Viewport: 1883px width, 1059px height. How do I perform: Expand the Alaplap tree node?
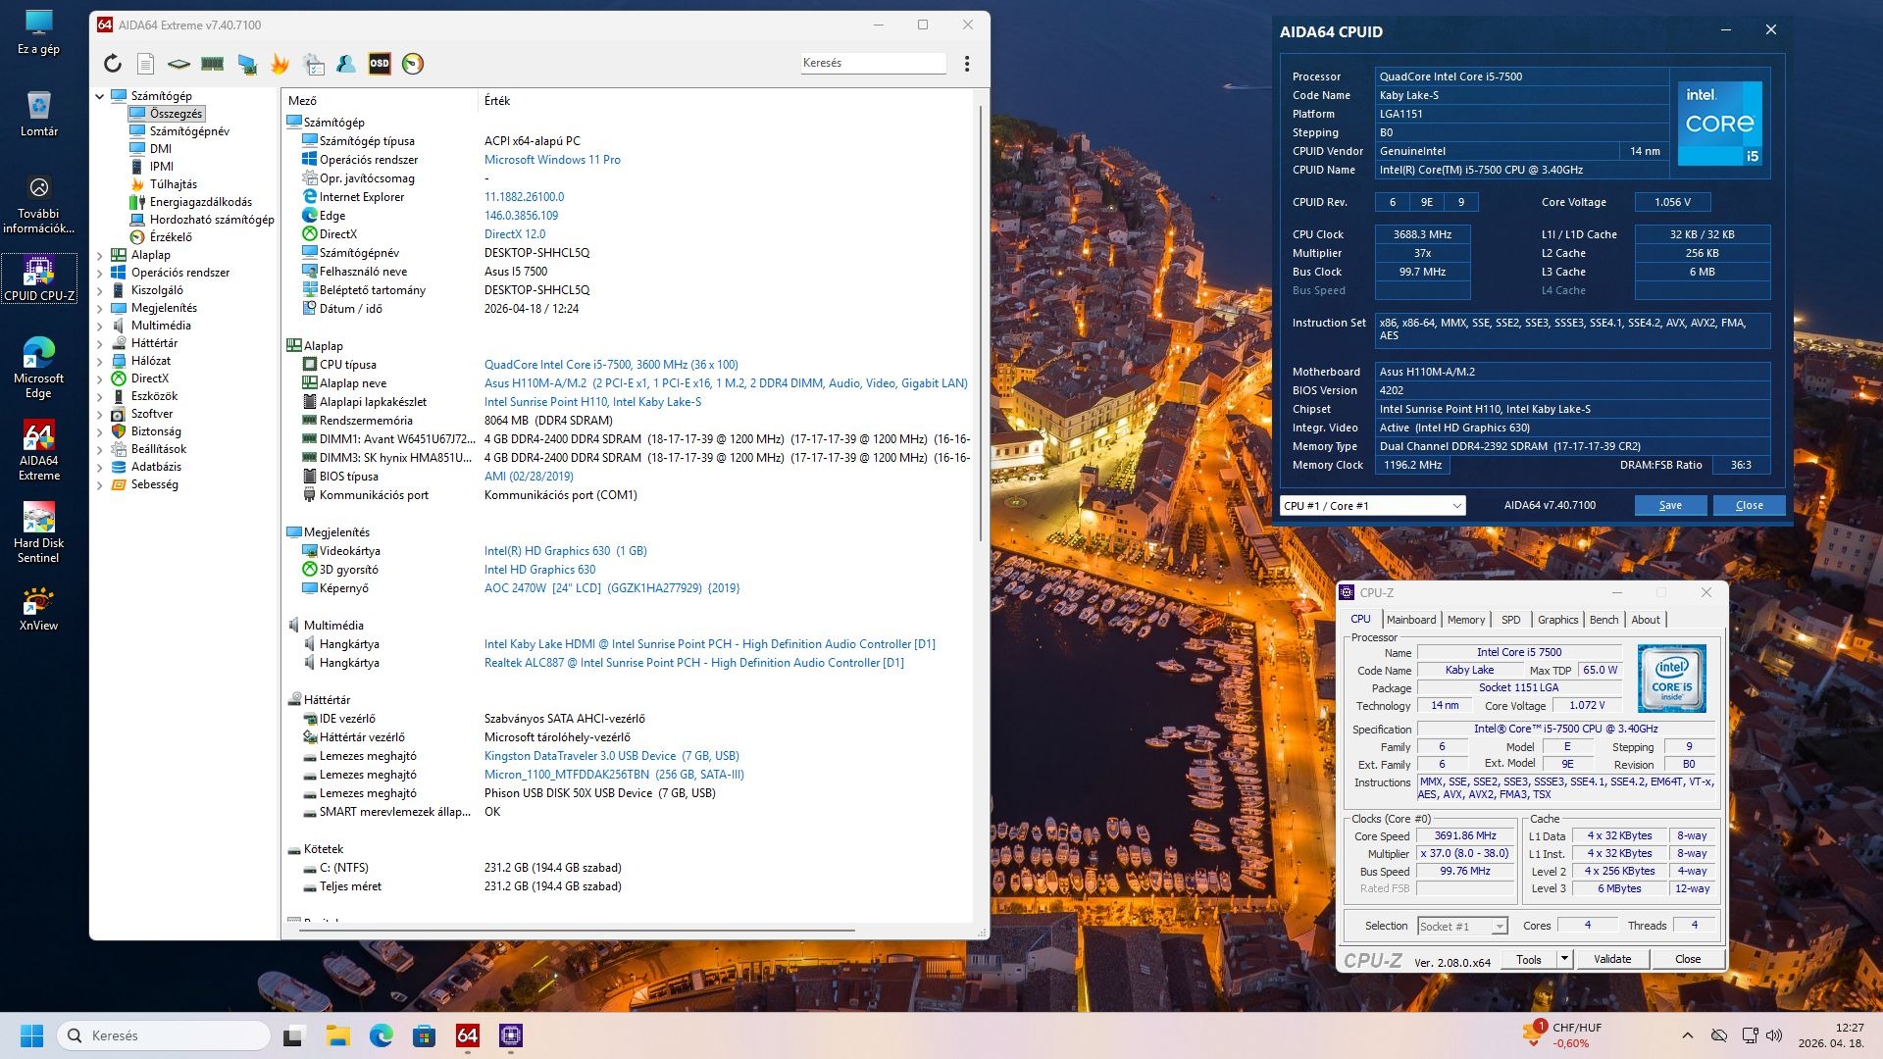point(99,255)
